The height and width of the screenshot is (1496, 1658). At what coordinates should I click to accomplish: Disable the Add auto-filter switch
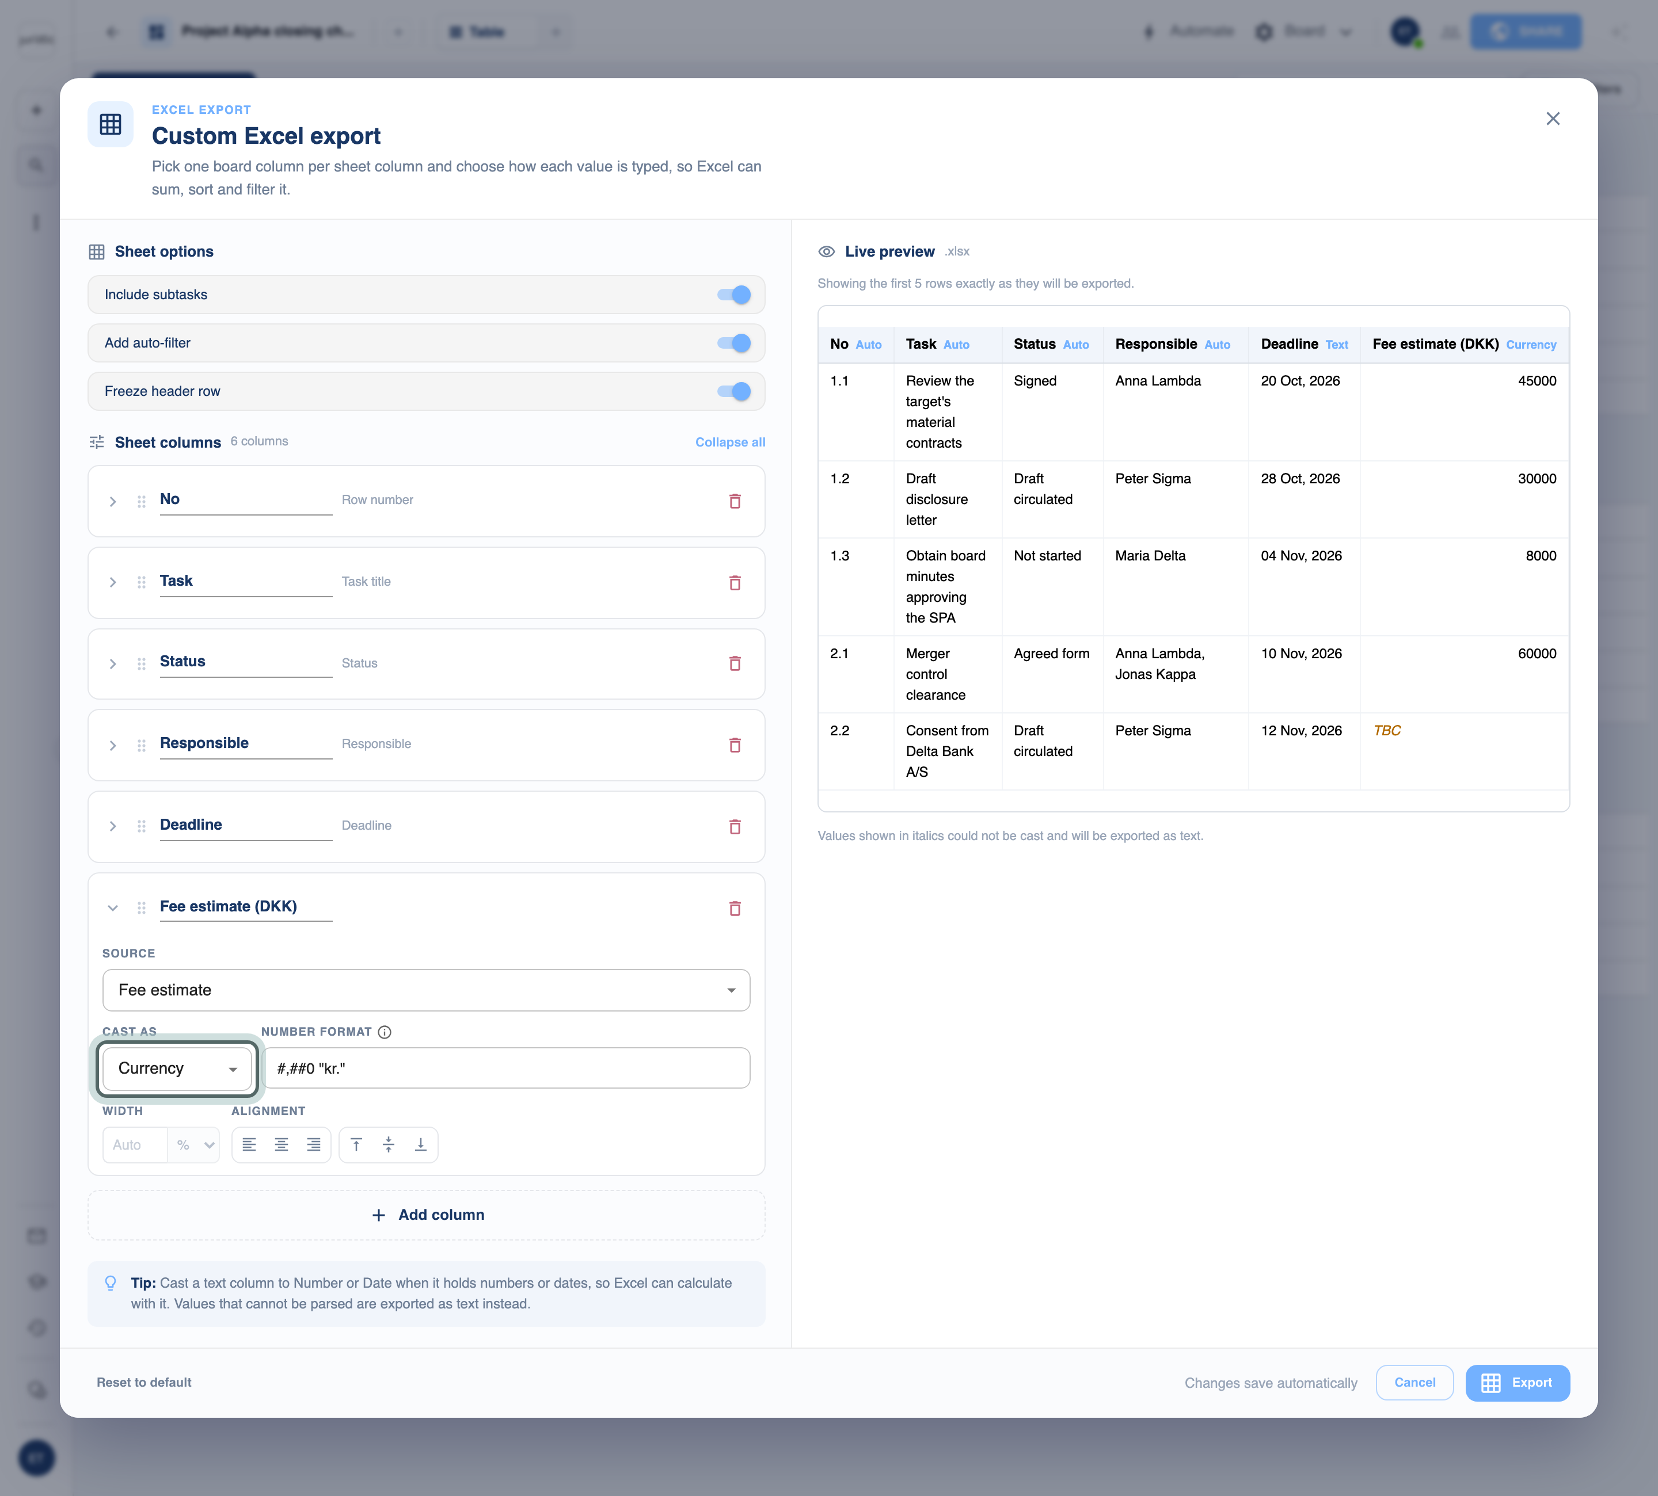point(733,343)
